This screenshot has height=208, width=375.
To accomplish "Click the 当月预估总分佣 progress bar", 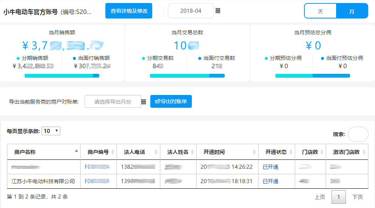I will 313,76.
